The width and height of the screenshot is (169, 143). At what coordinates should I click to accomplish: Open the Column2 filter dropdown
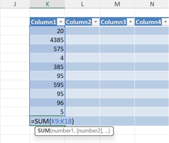click(96, 22)
